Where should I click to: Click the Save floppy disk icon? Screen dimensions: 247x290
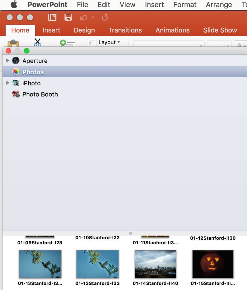pos(68,17)
